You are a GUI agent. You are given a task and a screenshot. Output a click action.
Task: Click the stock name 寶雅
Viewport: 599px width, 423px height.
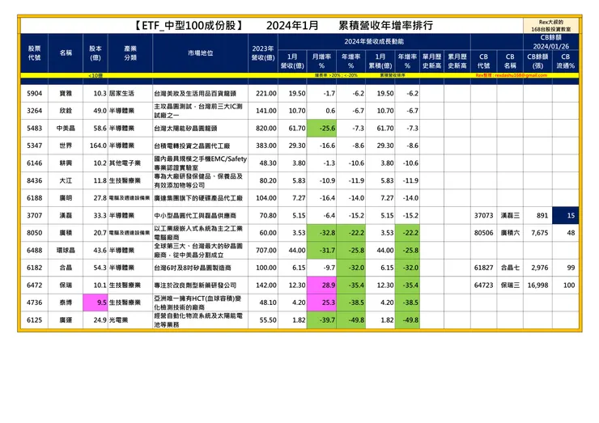click(66, 93)
